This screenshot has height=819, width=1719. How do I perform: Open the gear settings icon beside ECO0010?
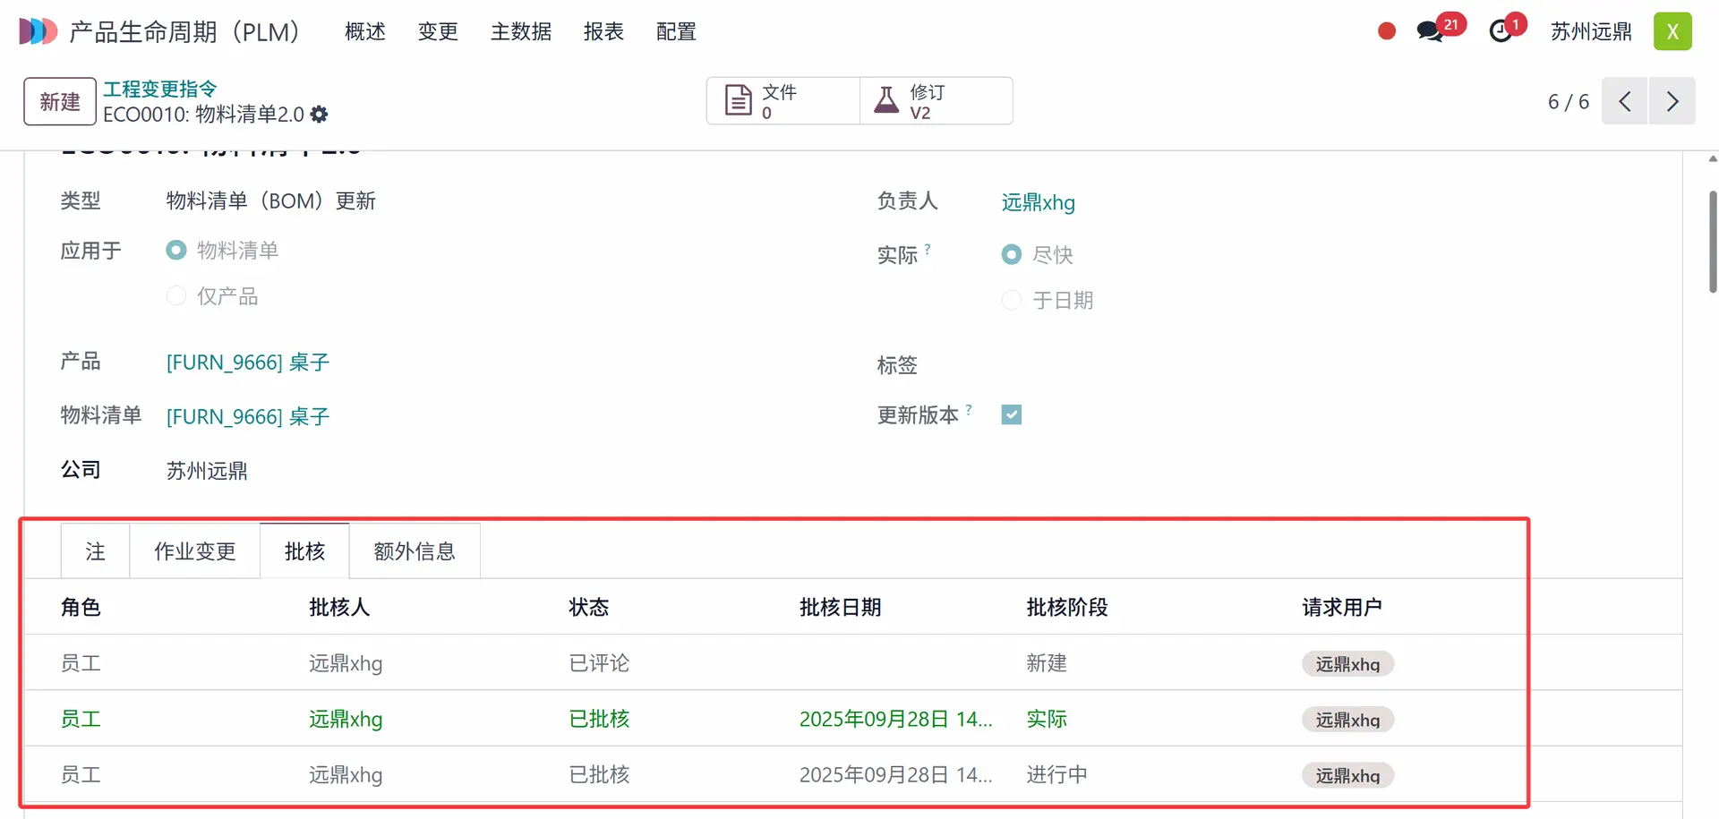(320, 115)
